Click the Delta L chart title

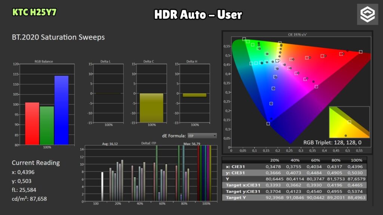tap(105, 62)
